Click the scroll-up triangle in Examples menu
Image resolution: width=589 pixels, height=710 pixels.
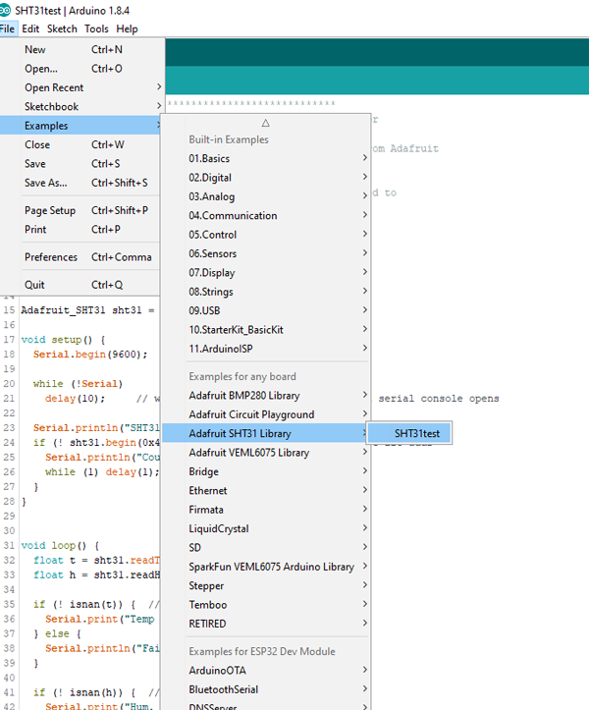click(265, 123)
